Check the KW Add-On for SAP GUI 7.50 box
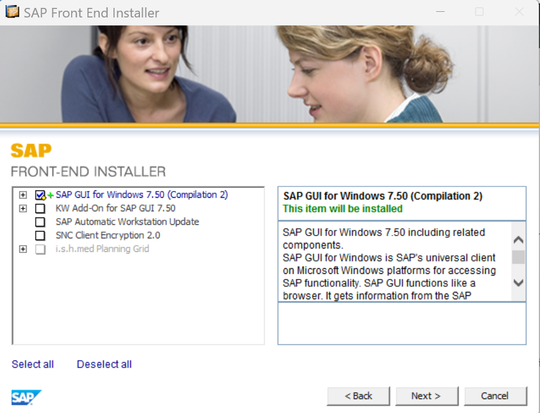Image resolution: width=540 pixels, height=413 pixels. [40, 208]
